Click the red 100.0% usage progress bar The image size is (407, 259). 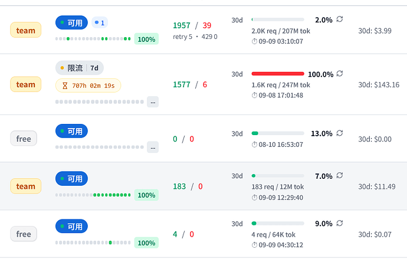coord(278,74)
